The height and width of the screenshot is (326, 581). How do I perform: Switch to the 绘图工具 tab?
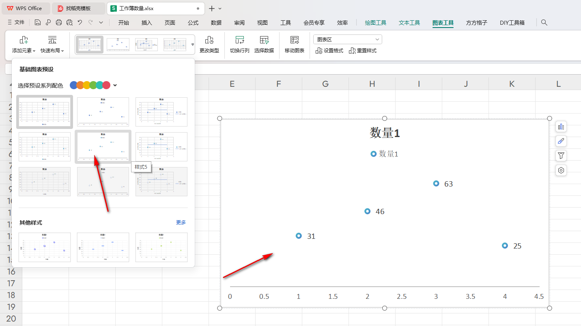coord(376,23)
